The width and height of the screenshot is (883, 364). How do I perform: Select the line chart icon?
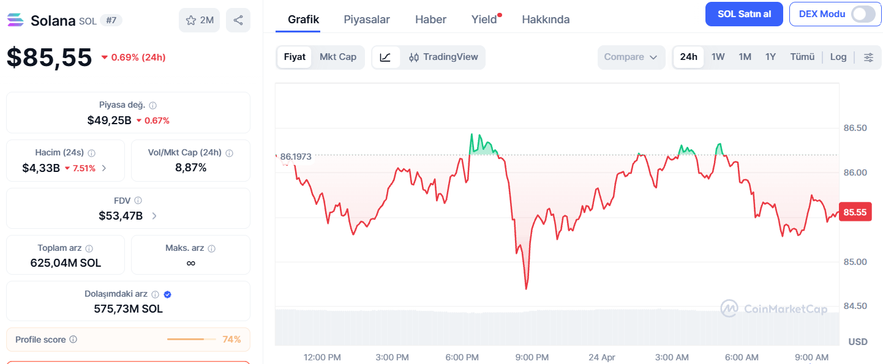tap(386, 57)
